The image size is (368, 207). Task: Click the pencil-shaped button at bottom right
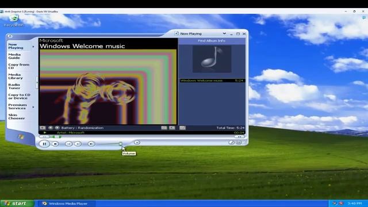(x=231, y=143)
